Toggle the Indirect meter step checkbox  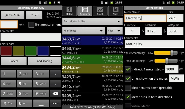tap(128, 69)
